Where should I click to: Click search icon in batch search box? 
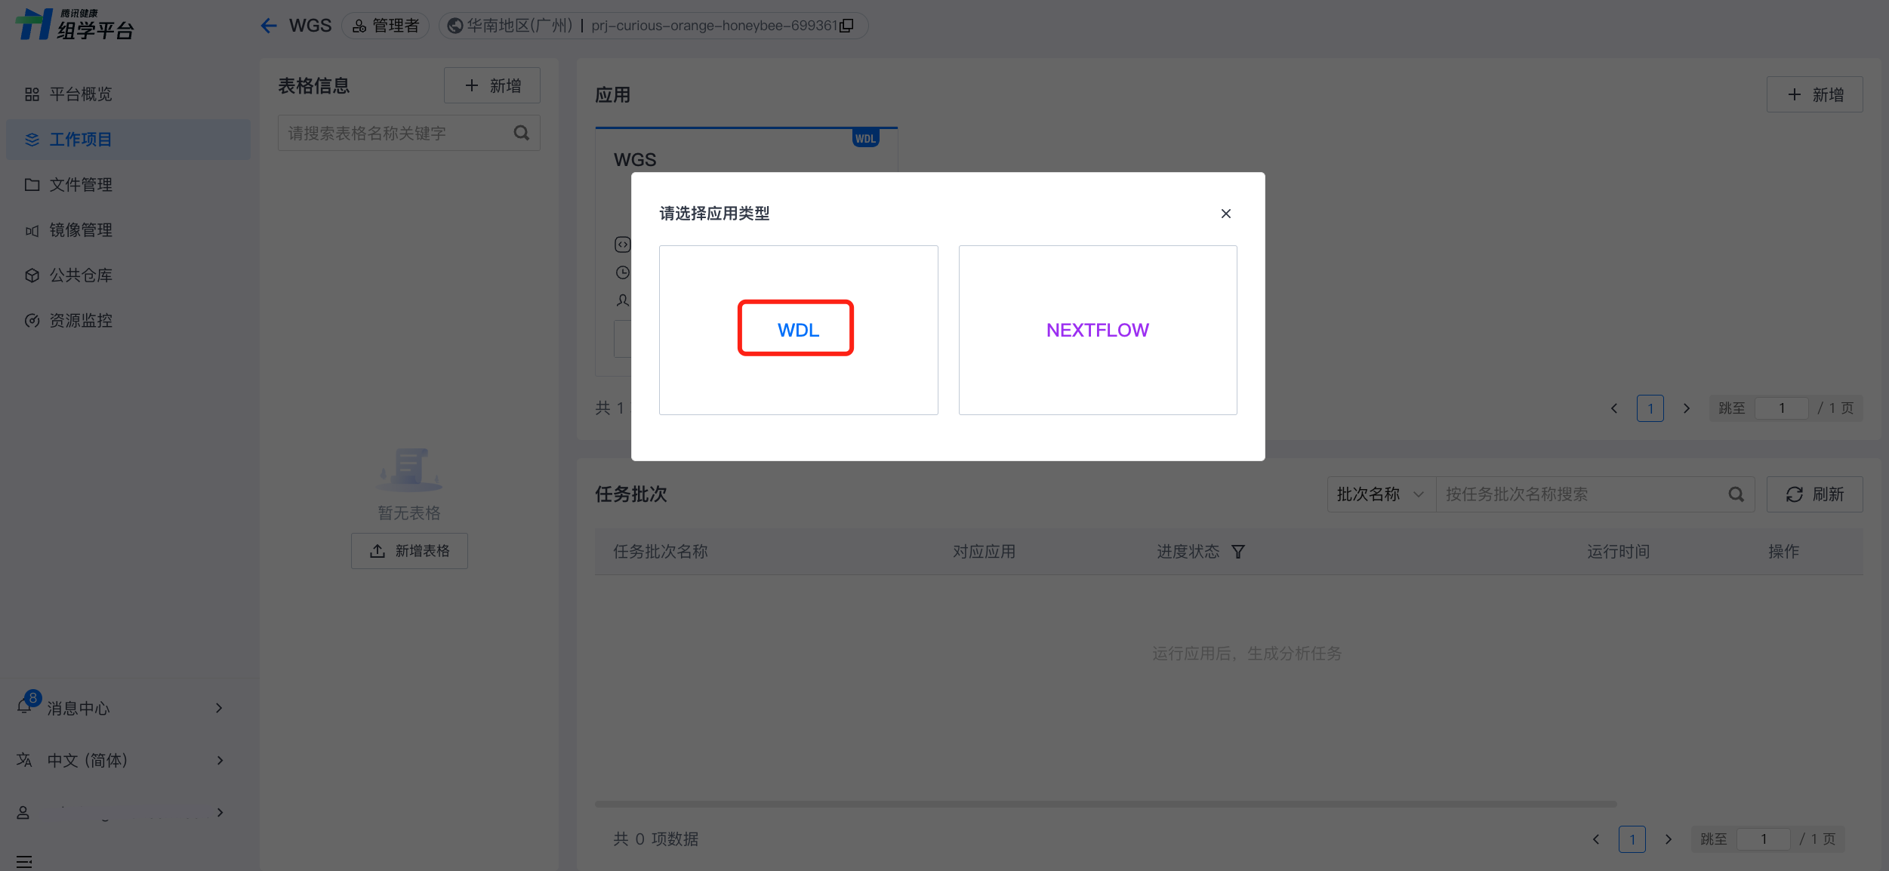[x=1736, y=494]
